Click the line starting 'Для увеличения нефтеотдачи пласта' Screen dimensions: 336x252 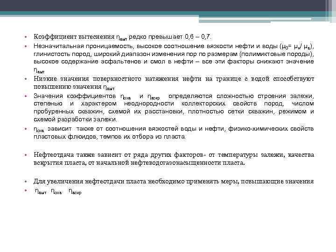pyautogui.click(x=174, y=182)
